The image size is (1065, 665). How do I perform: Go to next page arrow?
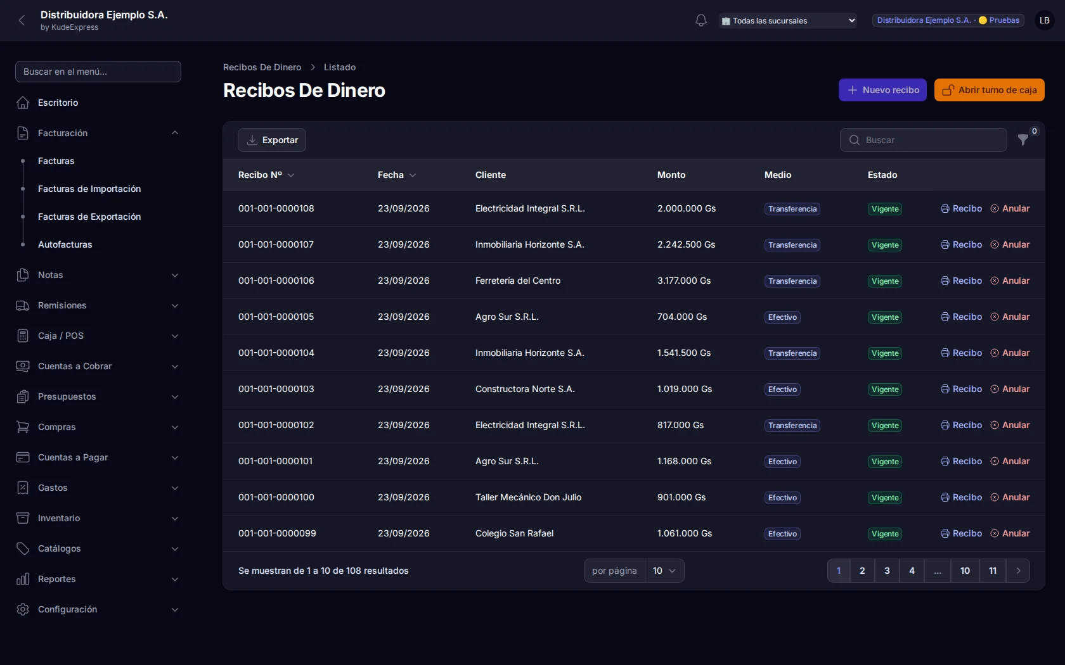1018,571
